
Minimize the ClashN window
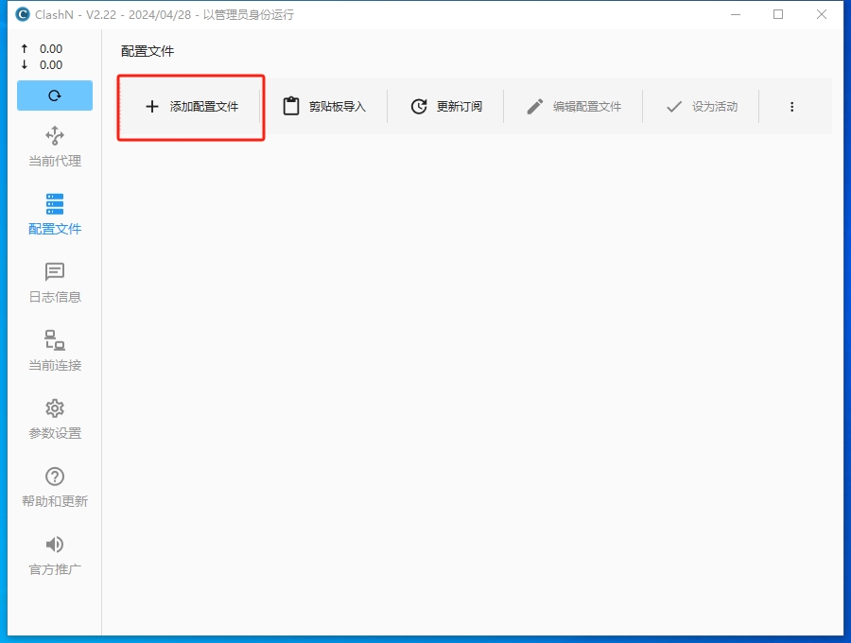pyautogui.click(x=735, y=14)
